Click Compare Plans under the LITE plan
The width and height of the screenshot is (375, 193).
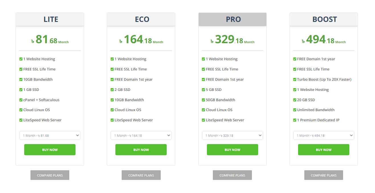click(x=50, y=175)
